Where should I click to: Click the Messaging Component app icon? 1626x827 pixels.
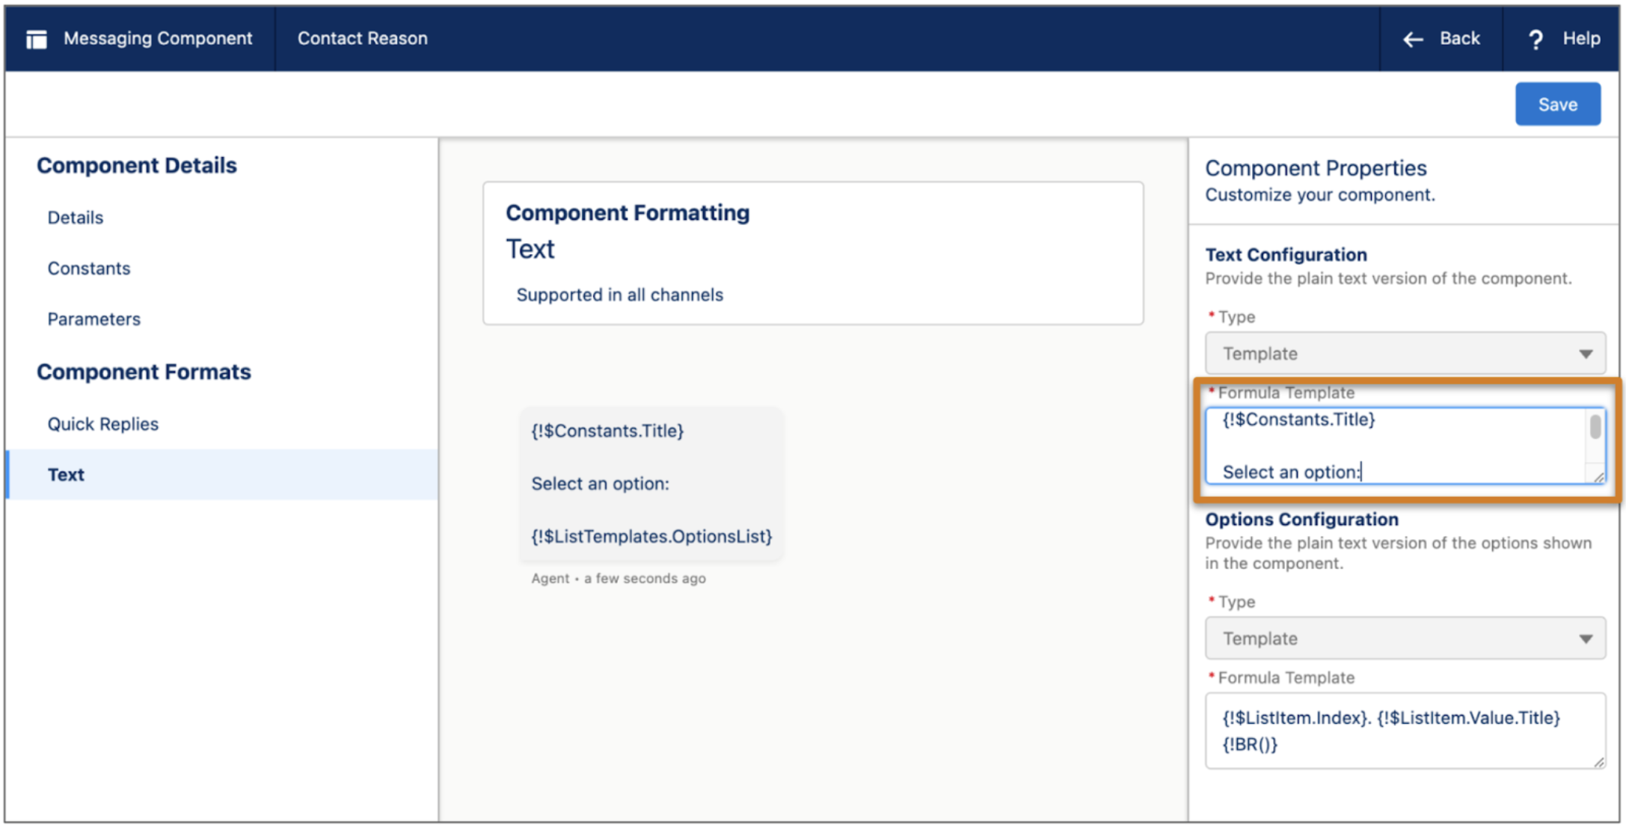pyautogui.click(x=35, y=38)
